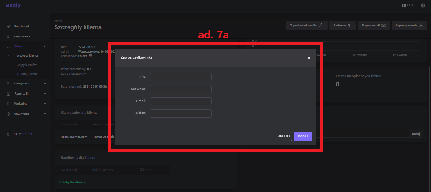This screenshot has width=431, height=192.
Task: Expand the Asortyment menu chevron
Action: (45, 84)
